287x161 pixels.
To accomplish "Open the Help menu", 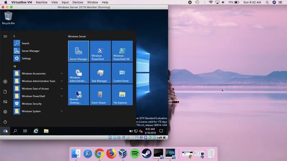I will pos(105,2).
